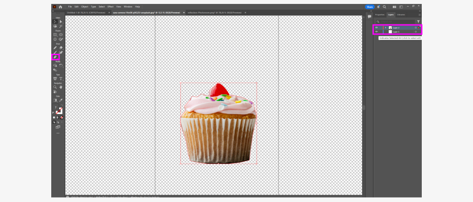
Task: Click the Home icon in top bar
Action: pos(60,7)
